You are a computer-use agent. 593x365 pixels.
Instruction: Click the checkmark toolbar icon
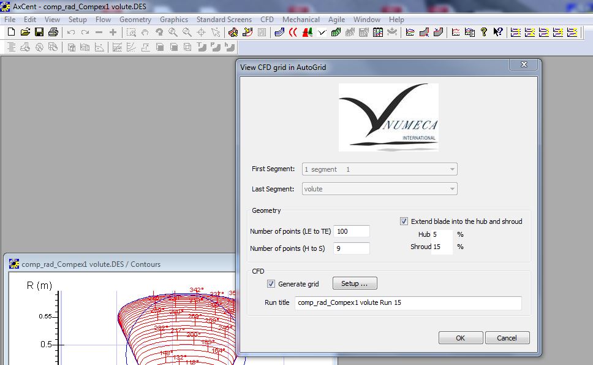322,33
